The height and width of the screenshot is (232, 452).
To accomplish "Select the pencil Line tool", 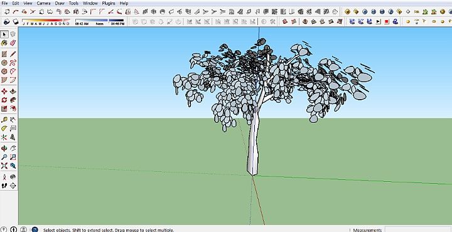I will 13,55.
